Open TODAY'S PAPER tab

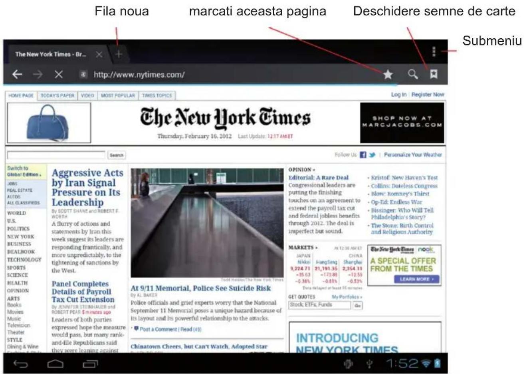click(57, 96)
